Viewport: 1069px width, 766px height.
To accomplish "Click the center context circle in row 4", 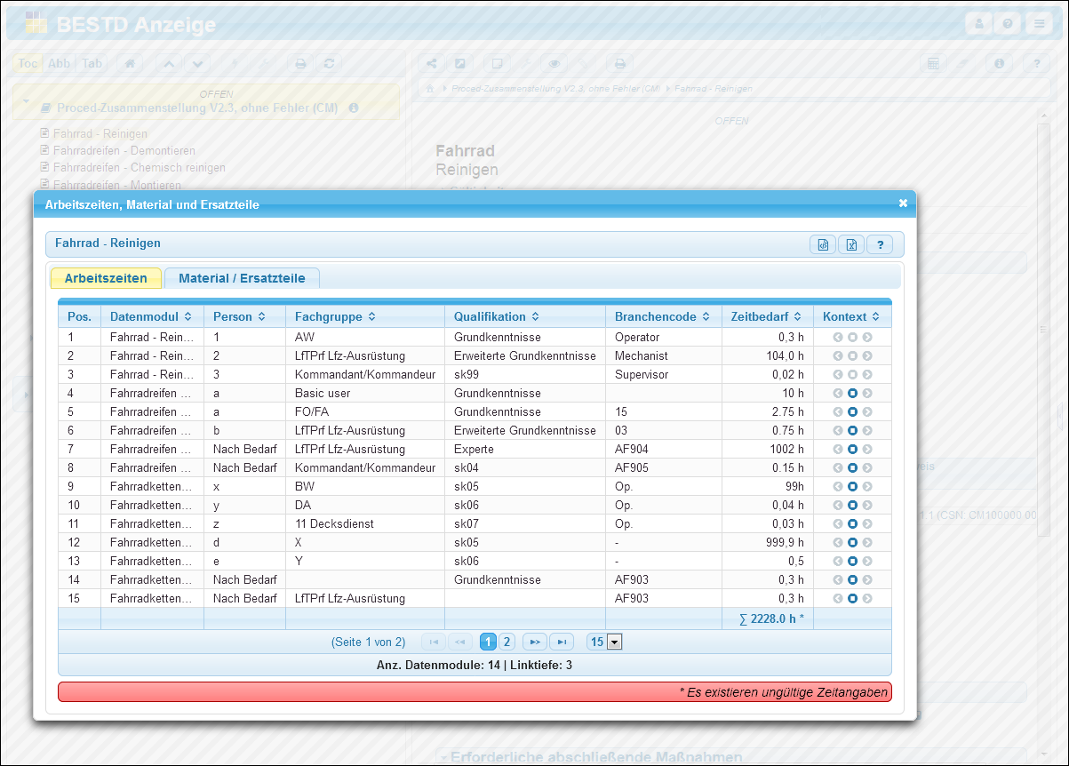I will 852,393.
